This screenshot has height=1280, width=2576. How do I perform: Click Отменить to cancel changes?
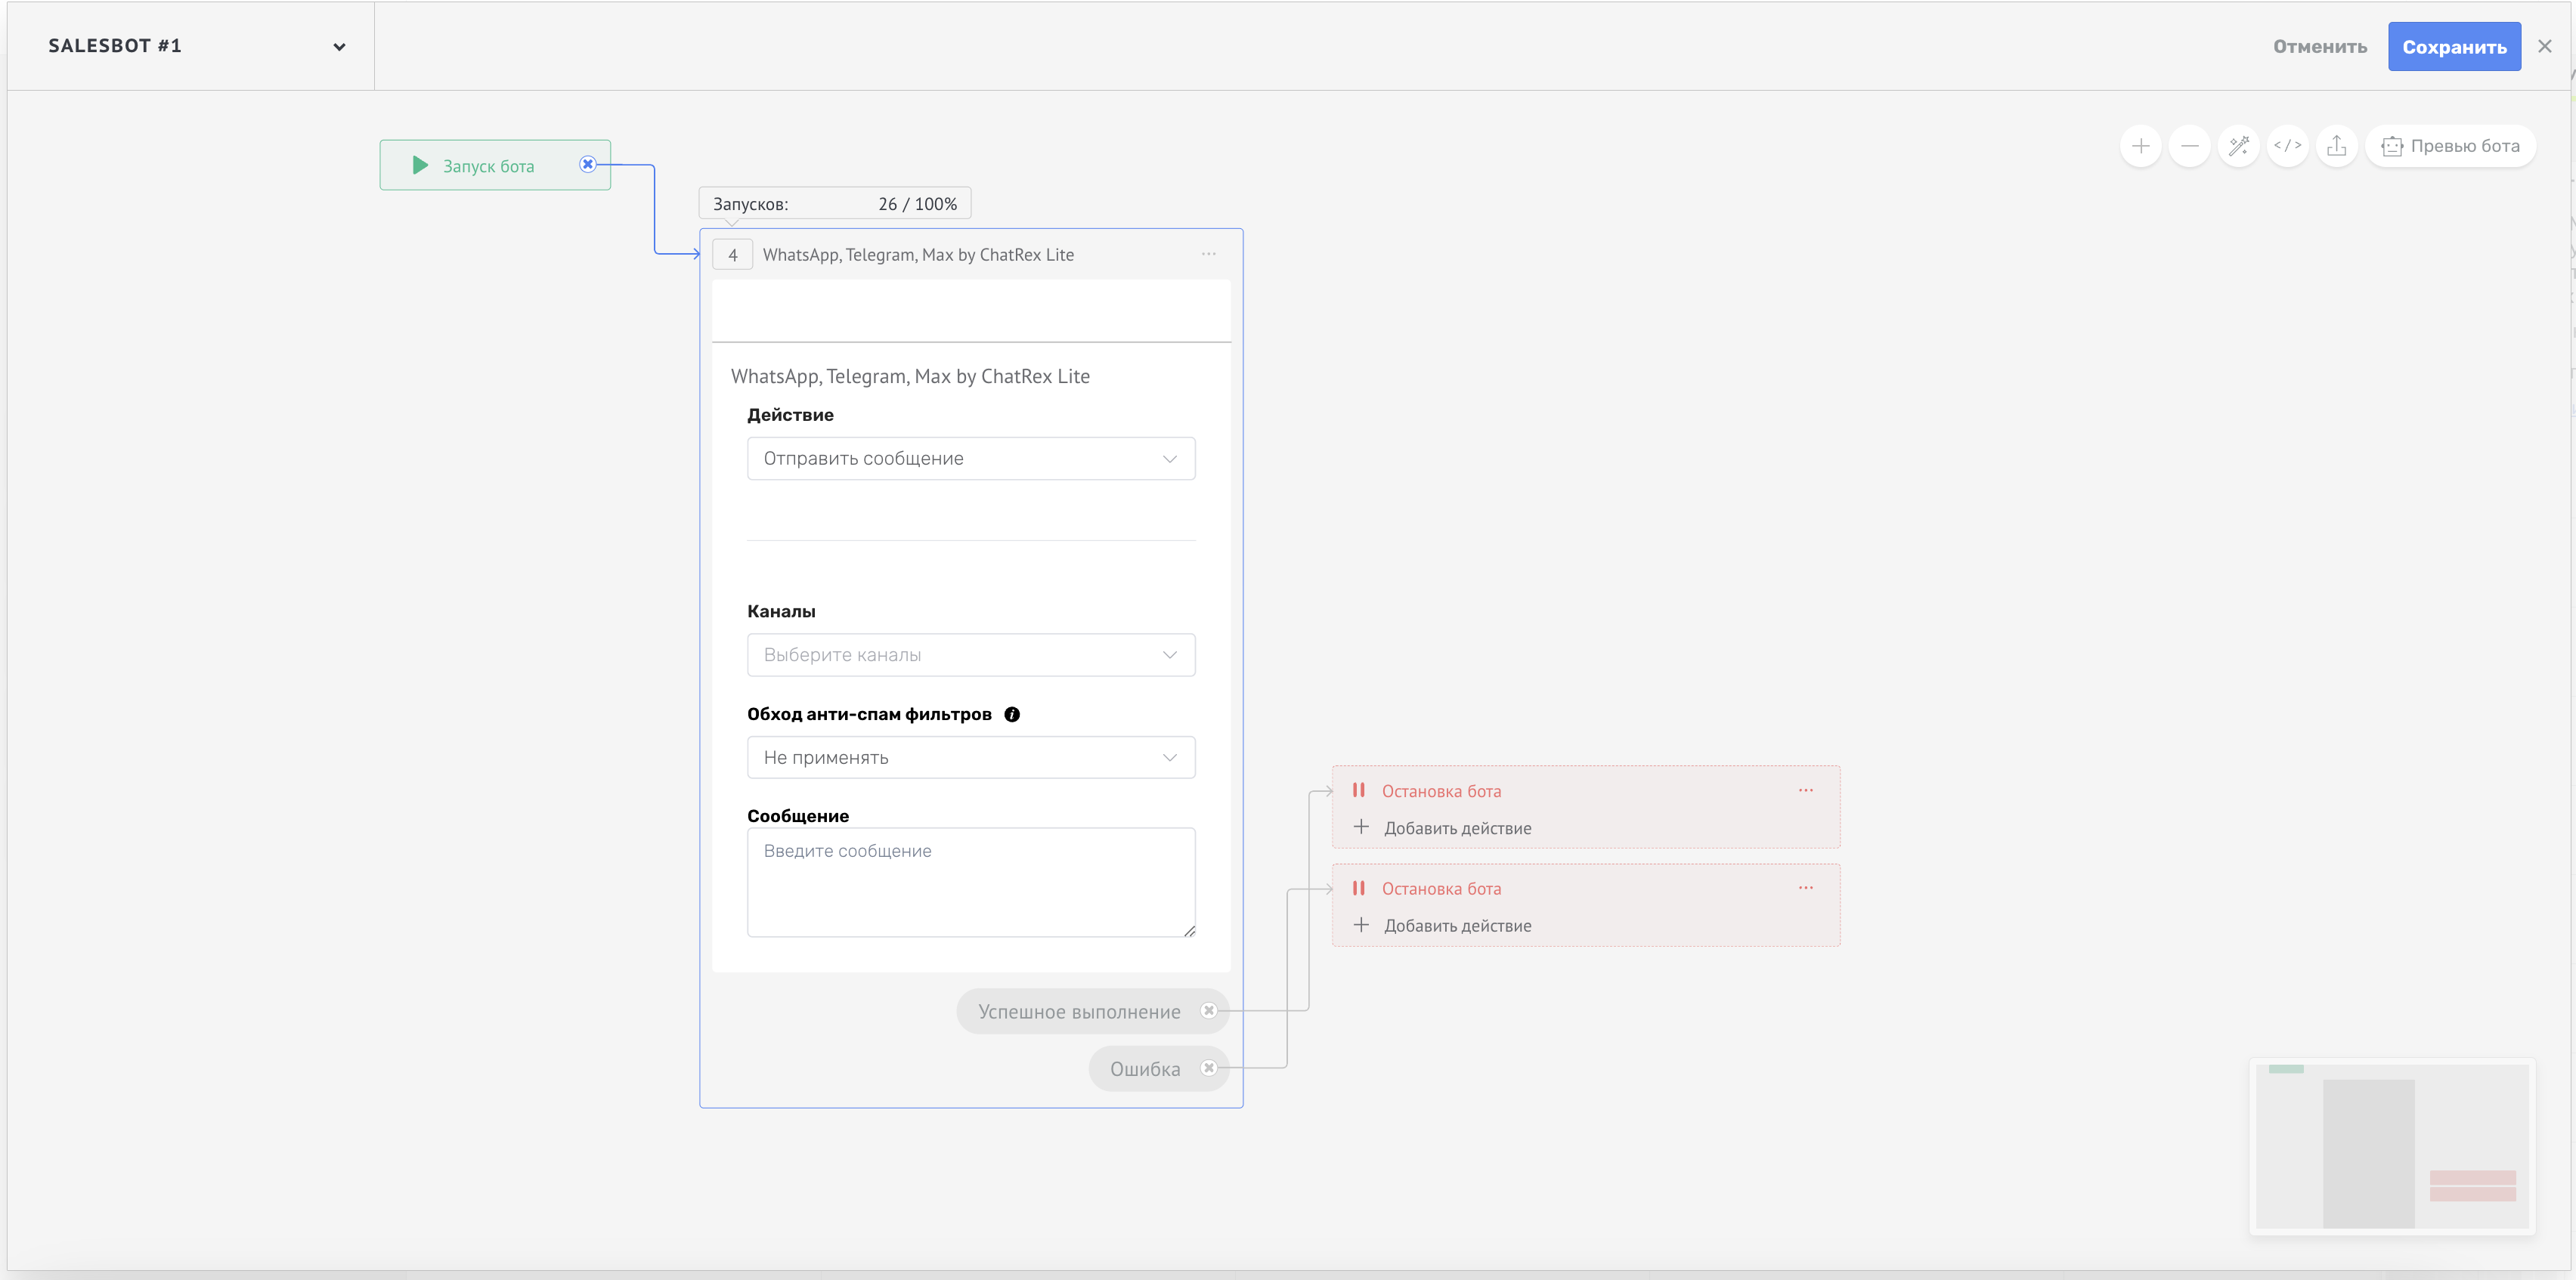pos(2320,47)
